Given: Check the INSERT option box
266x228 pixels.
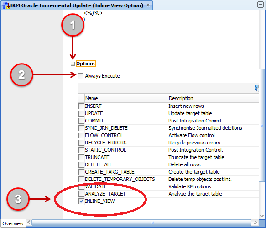Looking at the screenshot, I should pos(81,106).
